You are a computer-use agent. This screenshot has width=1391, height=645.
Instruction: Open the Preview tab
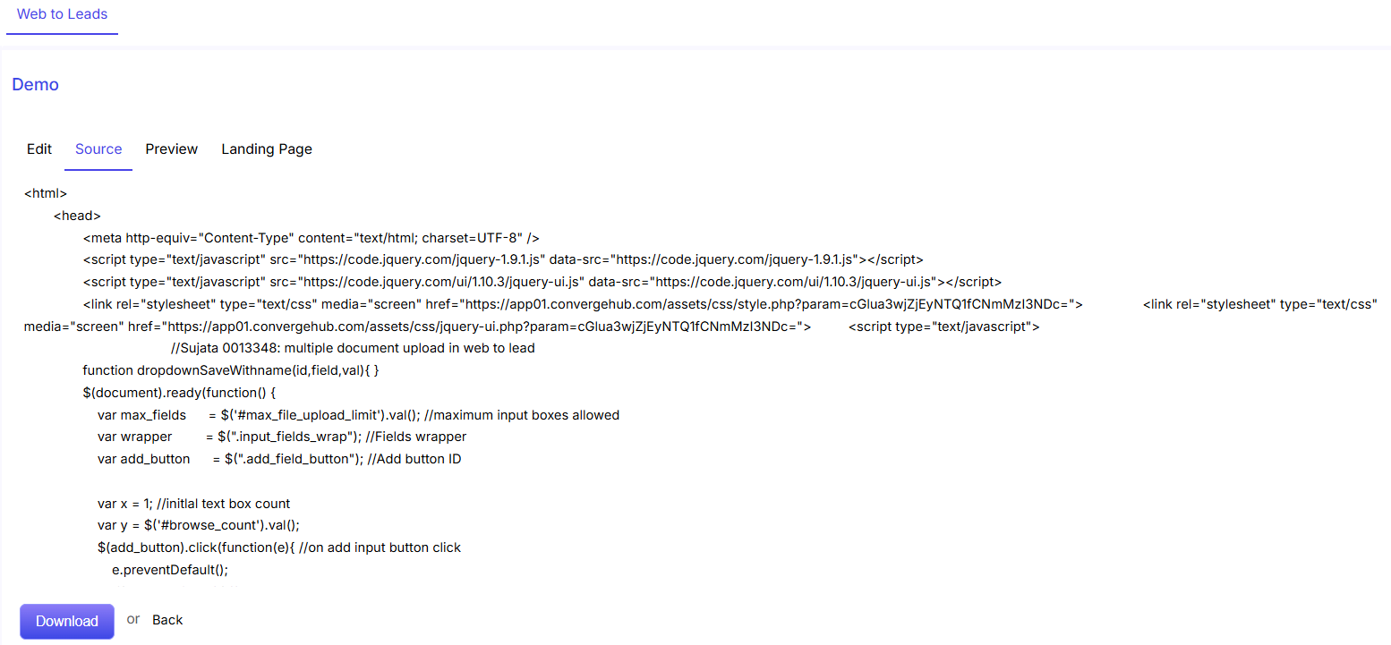click(x=172, y=149)
